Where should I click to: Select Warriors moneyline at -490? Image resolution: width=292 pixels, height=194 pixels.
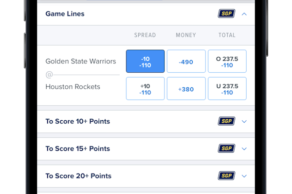(x=186, y=61)
